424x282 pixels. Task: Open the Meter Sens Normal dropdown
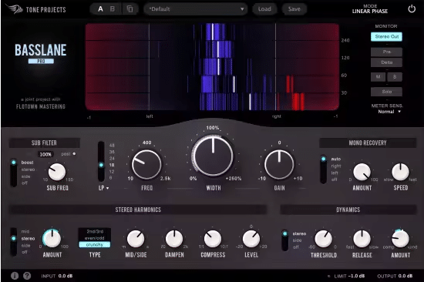(x=389, y=112)
